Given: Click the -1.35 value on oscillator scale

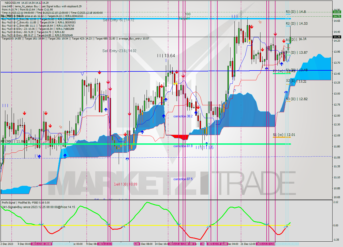Looking at the screenshot, I should 336,240.
